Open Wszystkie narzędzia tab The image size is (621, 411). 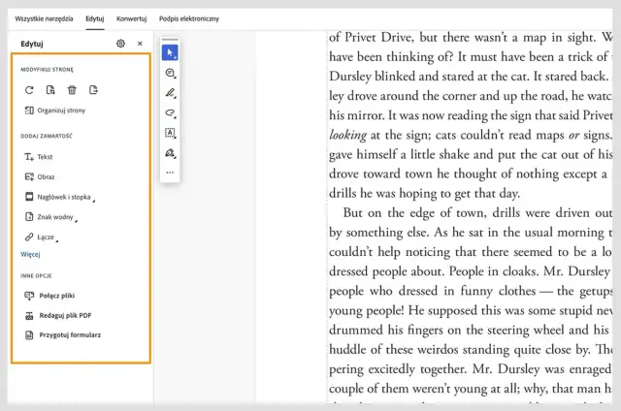(44, 18)
